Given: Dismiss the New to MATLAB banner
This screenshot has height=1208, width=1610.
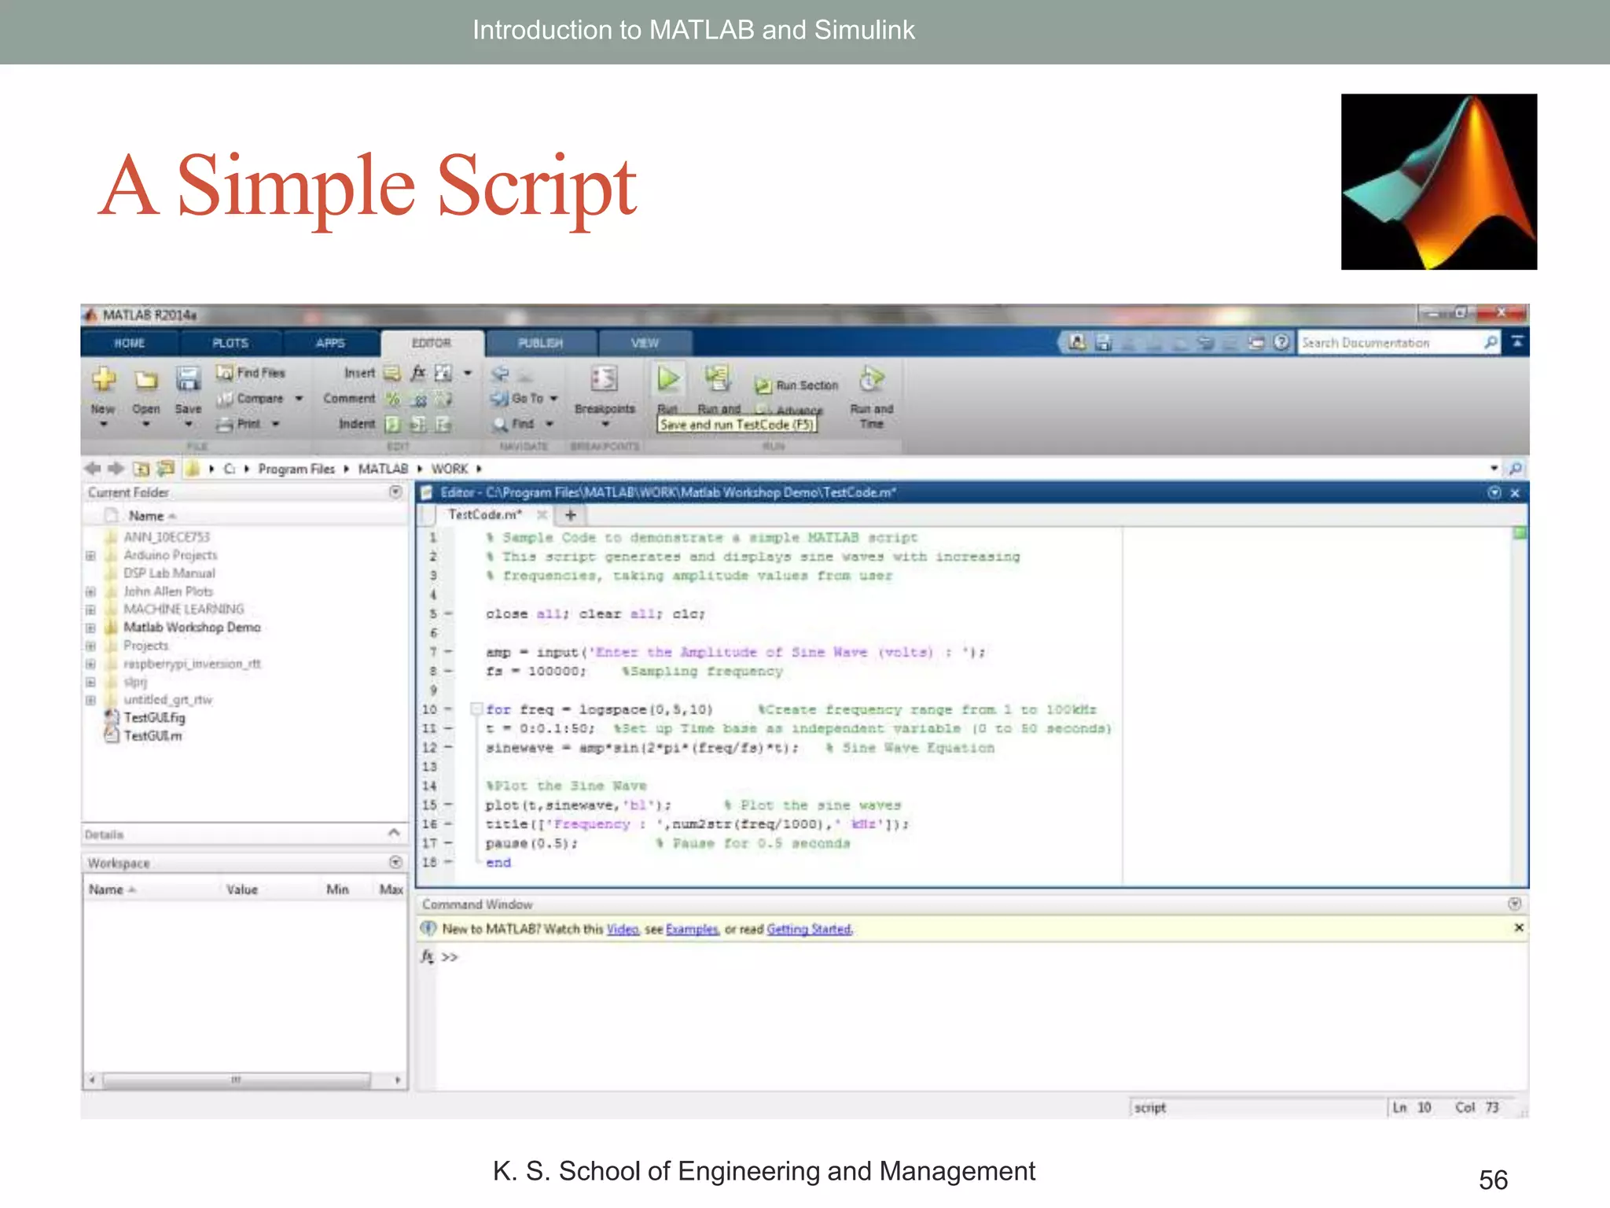Looking at the screenshot, I should click(x=1519, y=928).
